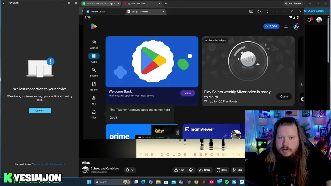Viewport: 331px width, 186px height.
Task: Open See more trouble shooting options link
Action: pos(49,164)
